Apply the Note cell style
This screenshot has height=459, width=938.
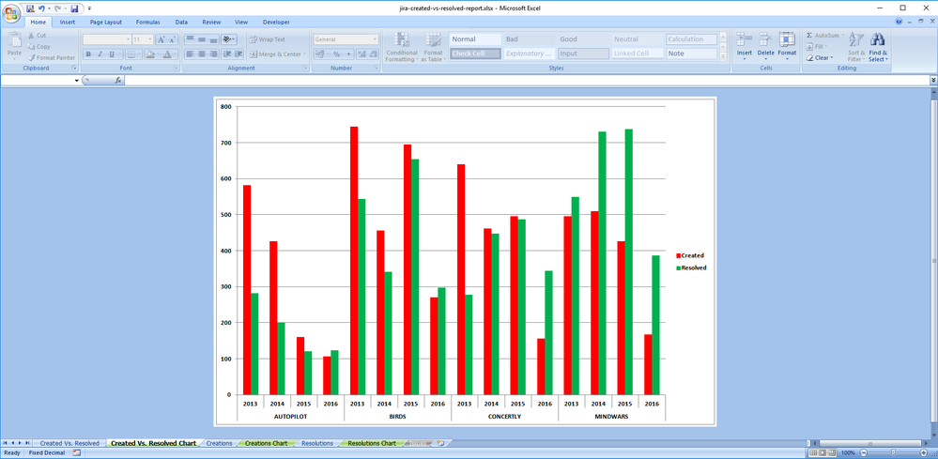[692, 54]
